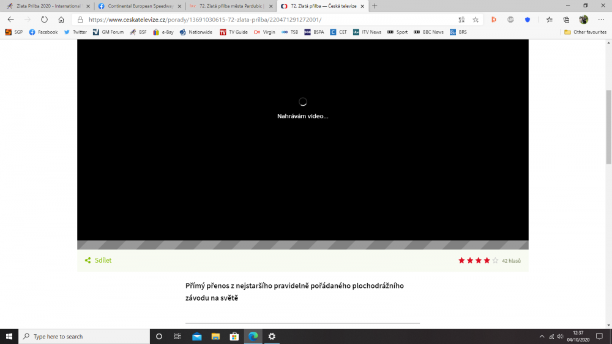This screenshot has width=612, height=344.
Task: Add this page to favourites with the star
Action: [x=476, y=20]
